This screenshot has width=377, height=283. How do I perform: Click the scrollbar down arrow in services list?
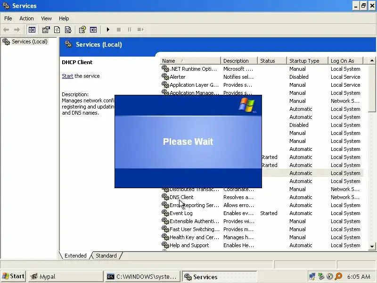pyautogui.click(x=372, y=246)
